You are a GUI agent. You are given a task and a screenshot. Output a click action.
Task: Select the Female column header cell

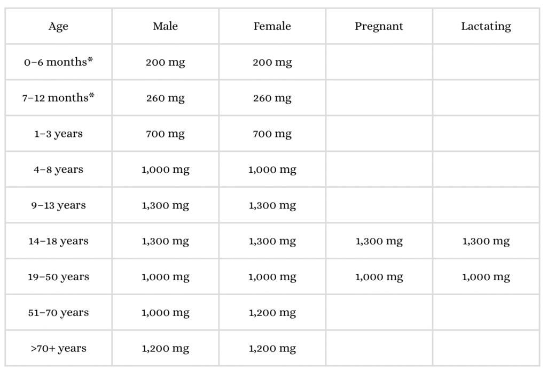272,26
